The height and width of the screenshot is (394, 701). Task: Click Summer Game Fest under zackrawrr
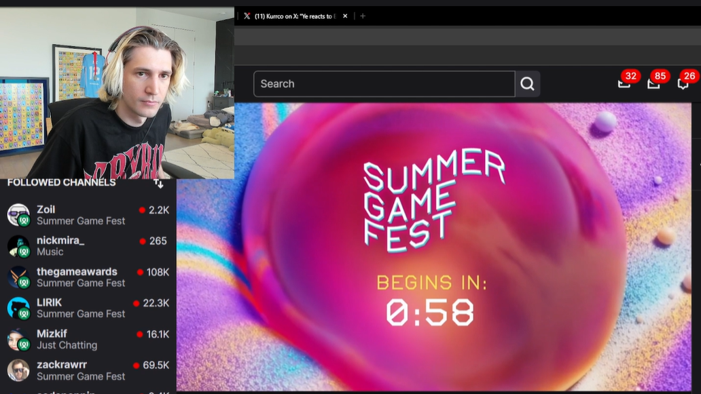(81, 376)
